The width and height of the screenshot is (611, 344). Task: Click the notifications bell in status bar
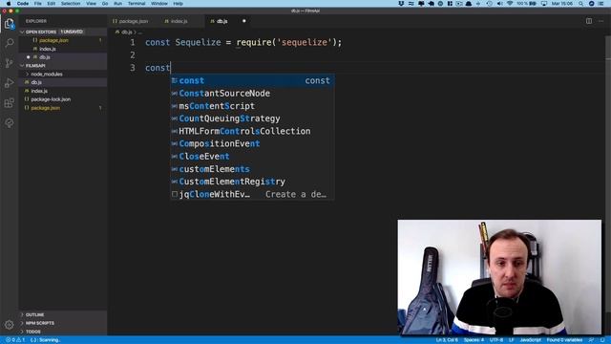coord(602,340)
